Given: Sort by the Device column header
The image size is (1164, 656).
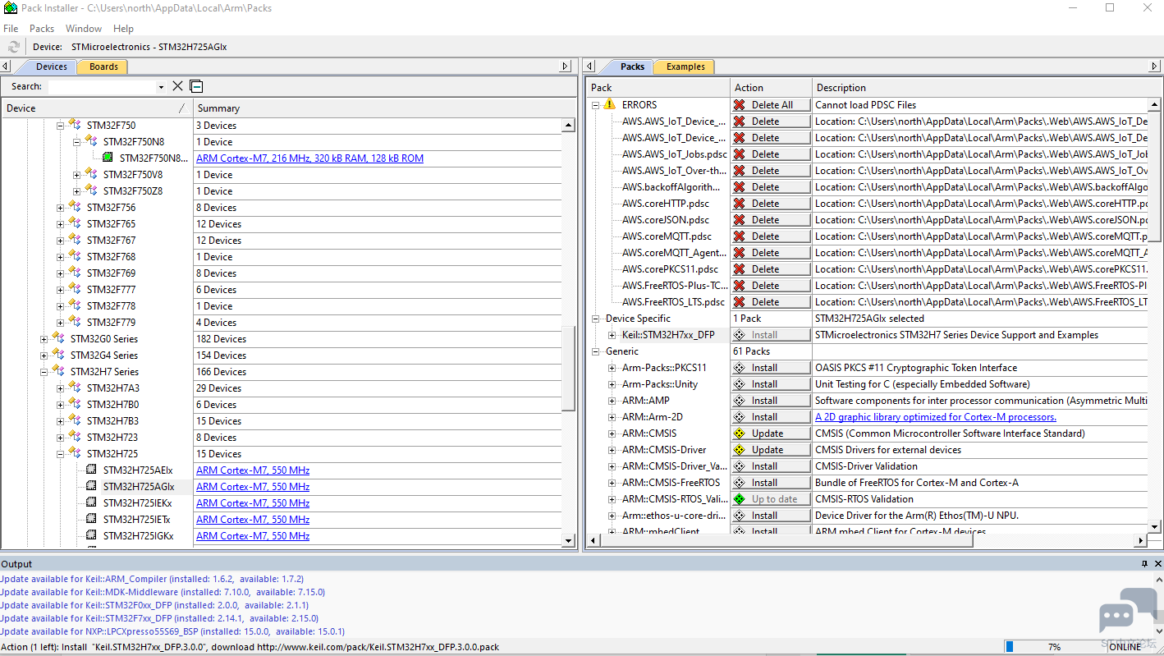Looking at the screenshot, I should (97, 108).
